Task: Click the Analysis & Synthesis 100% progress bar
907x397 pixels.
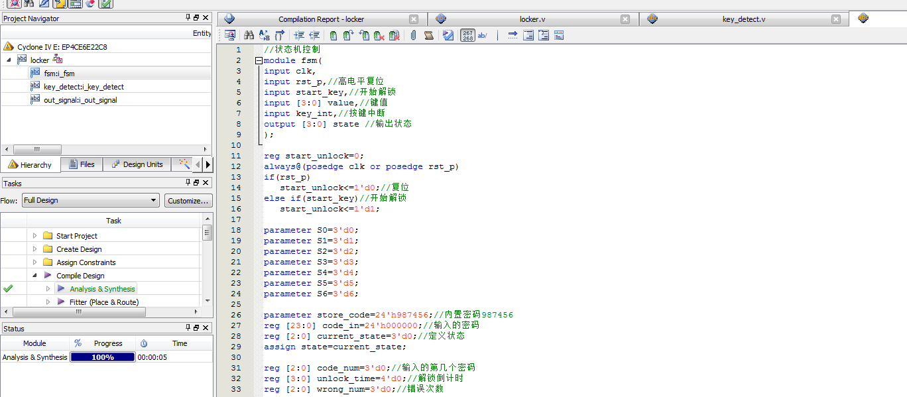Action: pyautogui.click(x=102, y=357)
